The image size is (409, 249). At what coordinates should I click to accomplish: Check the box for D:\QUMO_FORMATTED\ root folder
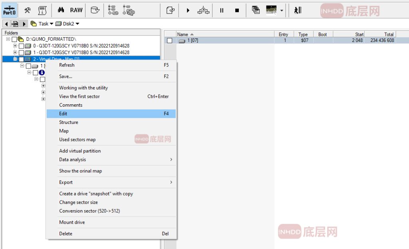14,39
